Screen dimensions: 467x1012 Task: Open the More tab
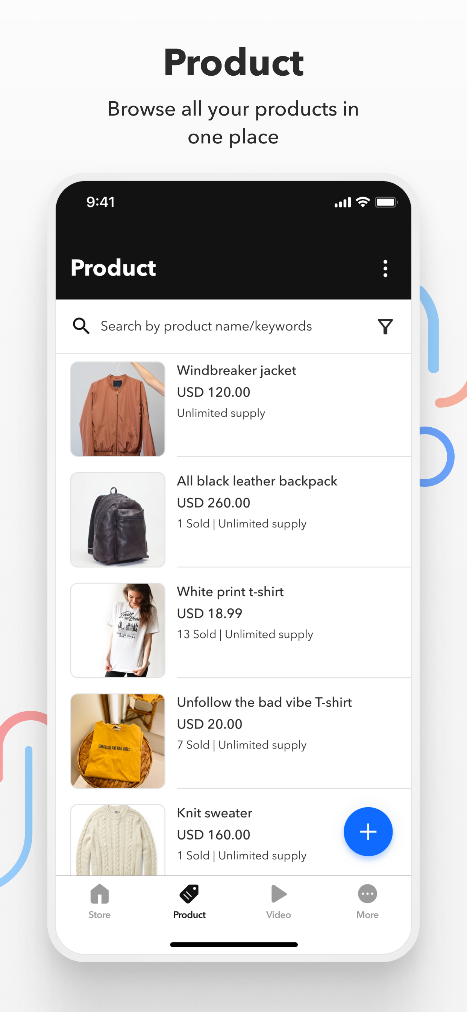(367, 901)
